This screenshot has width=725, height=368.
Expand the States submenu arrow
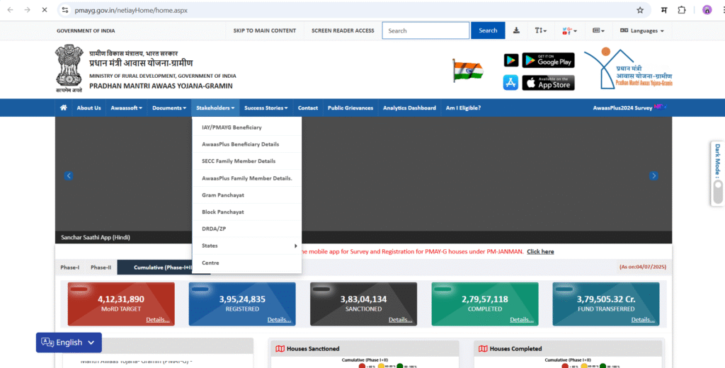coord(295,246)
